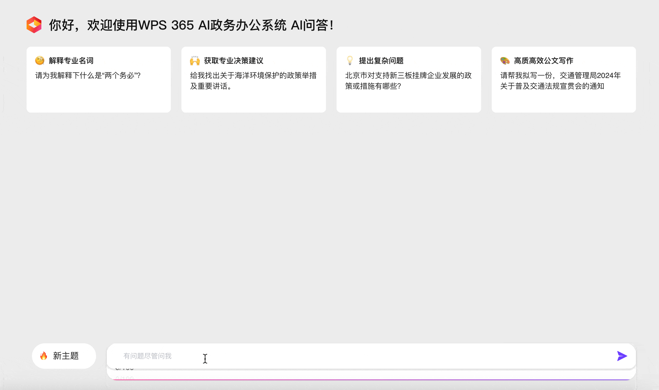This screenshot has height=390, width=659.
Task: Click the fire icon beside 新主题
Action: pyautogui.click(x=44, y=356)
